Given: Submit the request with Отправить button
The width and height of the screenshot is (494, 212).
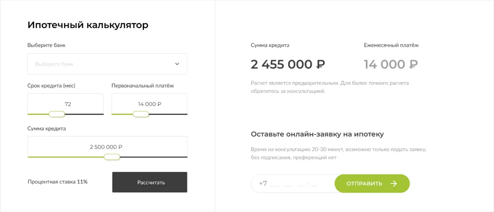Looking at the screenshot, I should pos(372,183).
